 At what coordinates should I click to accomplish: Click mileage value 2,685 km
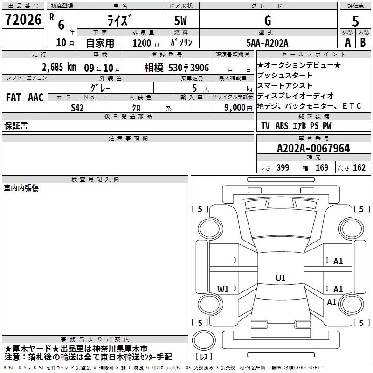pyautogui.click(x=59, y=67)
